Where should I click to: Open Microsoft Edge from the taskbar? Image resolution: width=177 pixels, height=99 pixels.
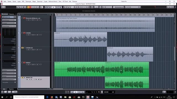tap(47, 97)
